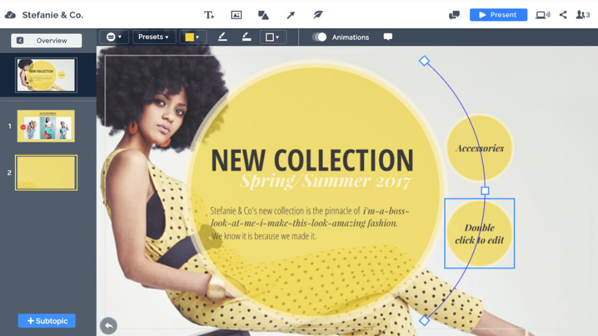Toggle the Animations switch

[x=319, y=37]
